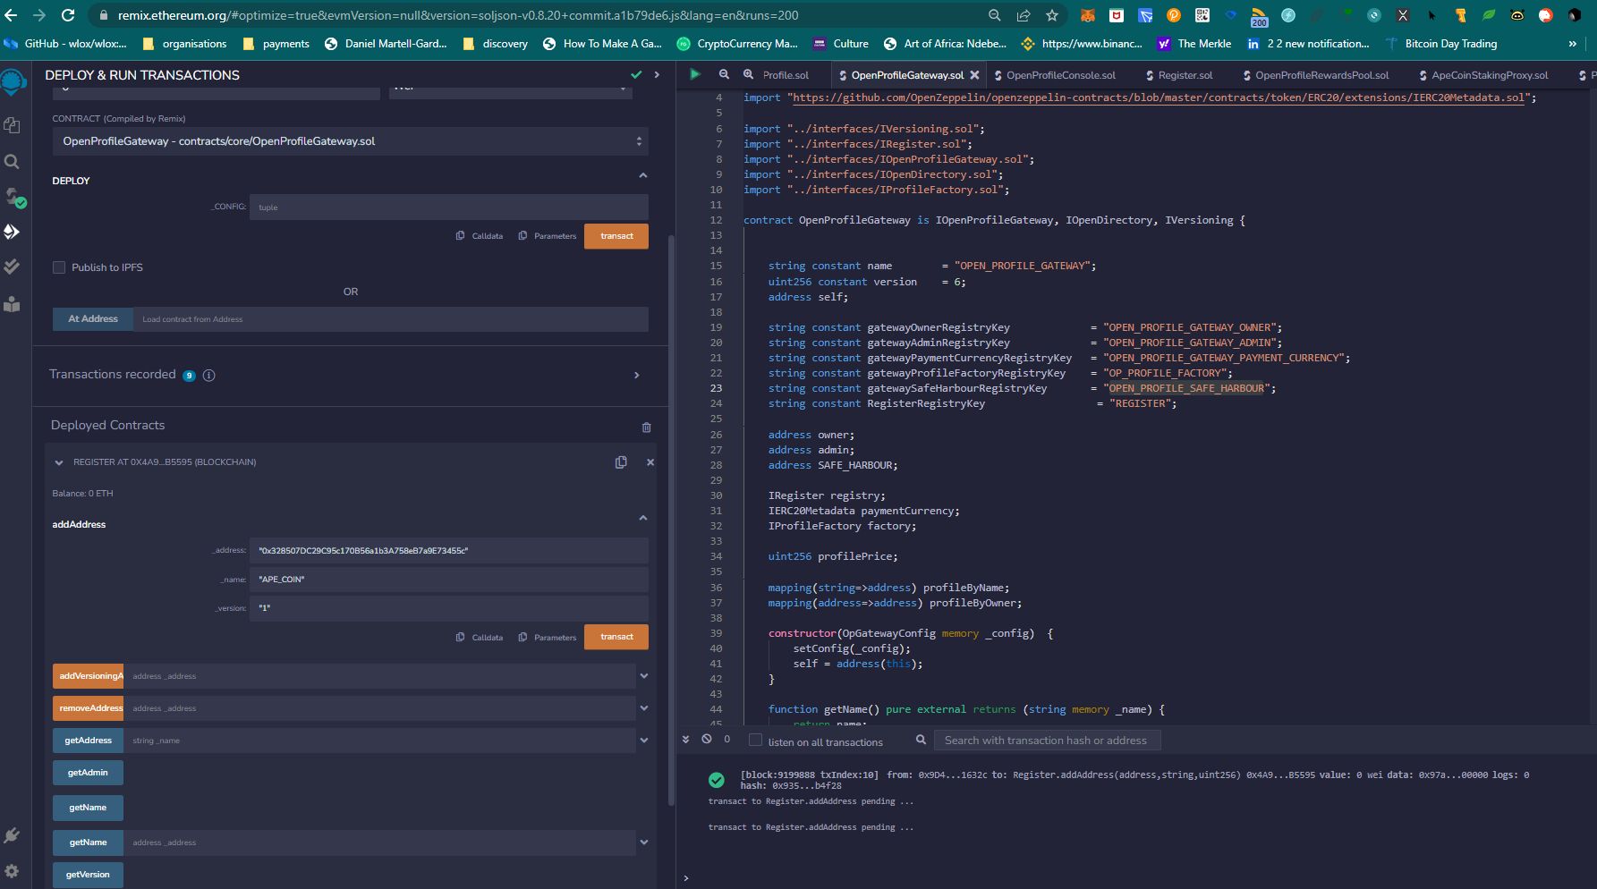Click the editor zoom out magnifier icon
Viewport: 1597px width, 889px height.
click(x=724, y=75)
